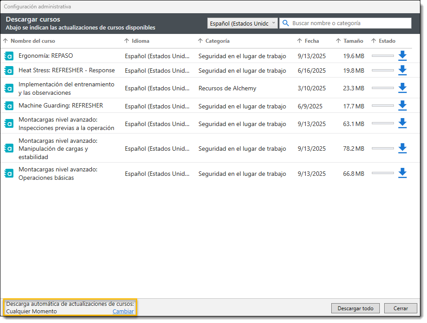427x323 pixels.
Task: Download Machine Guarding: REFRESHER course
Action: pyautogui.click(x=402, y=106)
